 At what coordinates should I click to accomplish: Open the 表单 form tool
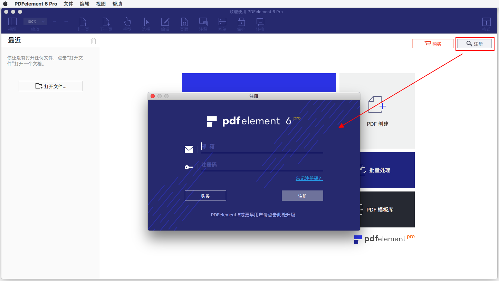pyautogui.click(x=222, y=22)
